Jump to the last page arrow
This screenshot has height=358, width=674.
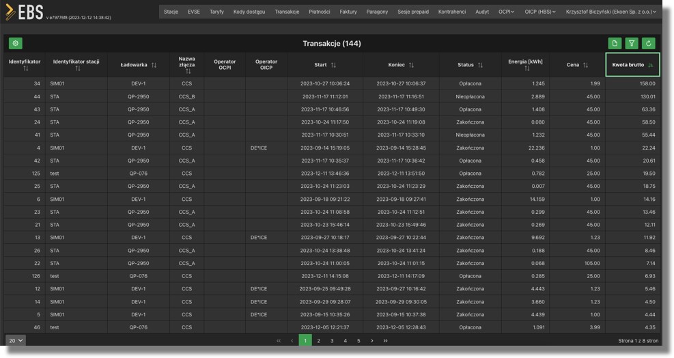pyautogui.click(x=385, y=340)
